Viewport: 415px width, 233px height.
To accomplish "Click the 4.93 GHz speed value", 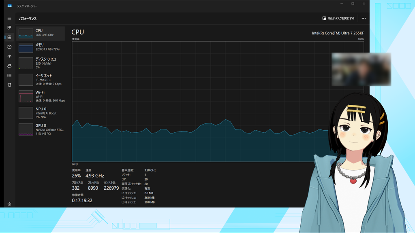I will [95, 176].
